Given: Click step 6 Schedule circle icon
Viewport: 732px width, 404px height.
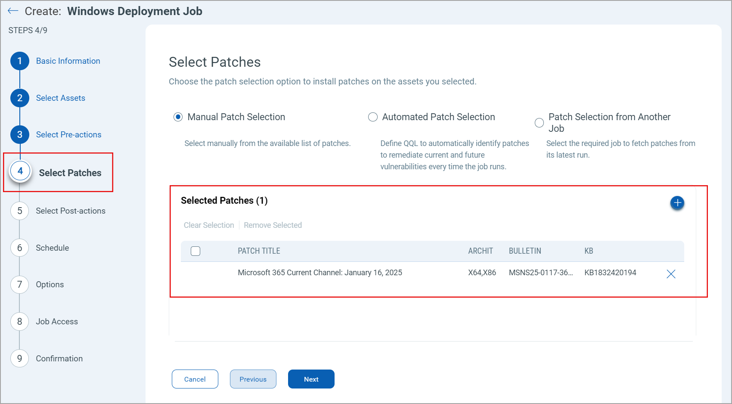Looking at the screenshot, I should [19, 248].
